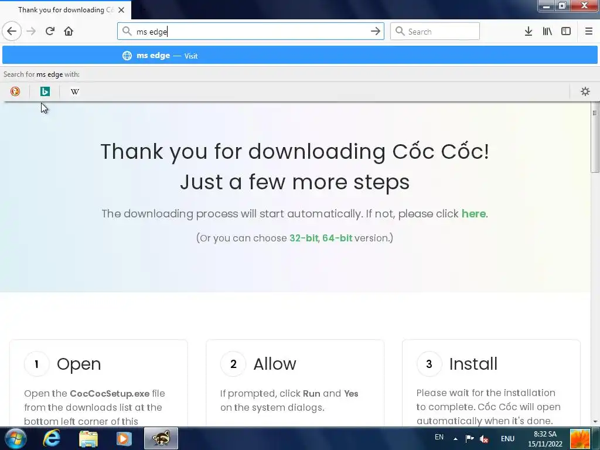Choose the 64-bit version link
Image resolution: width=600 pixels, height=450 pixels.
point(337,238)
